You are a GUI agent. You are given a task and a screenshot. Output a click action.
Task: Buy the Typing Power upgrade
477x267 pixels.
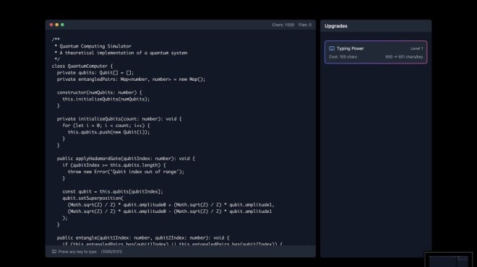pos(376,52)
